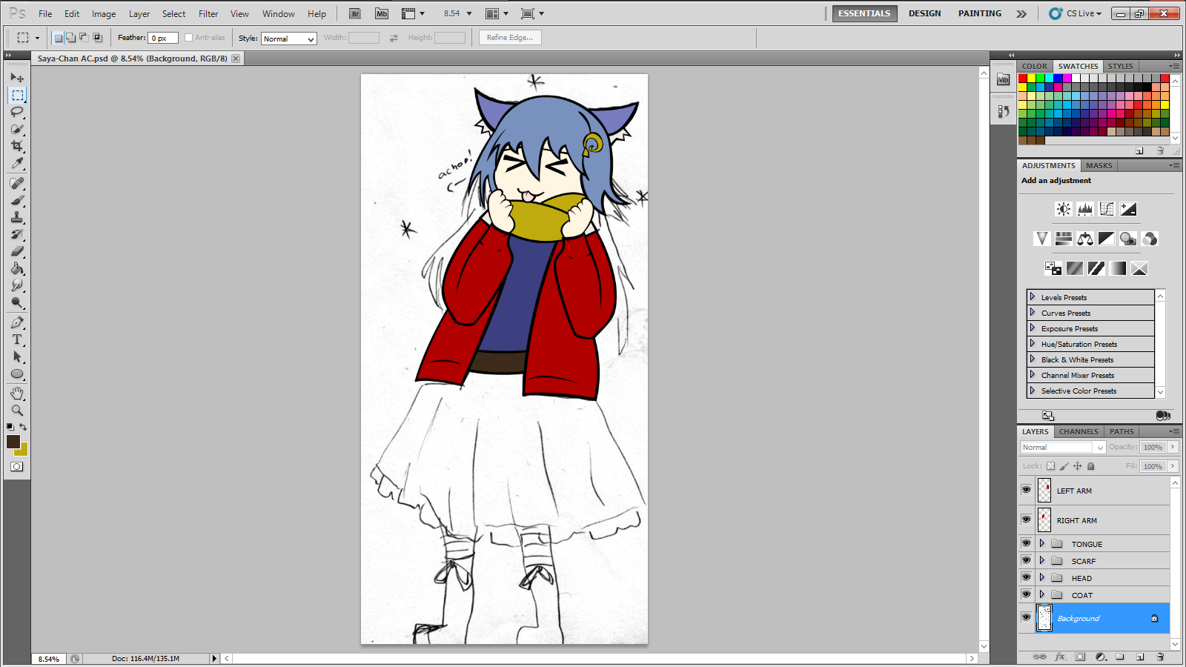
Task: Expand the TONGUE layer group
Action: tap(1041, 543)
